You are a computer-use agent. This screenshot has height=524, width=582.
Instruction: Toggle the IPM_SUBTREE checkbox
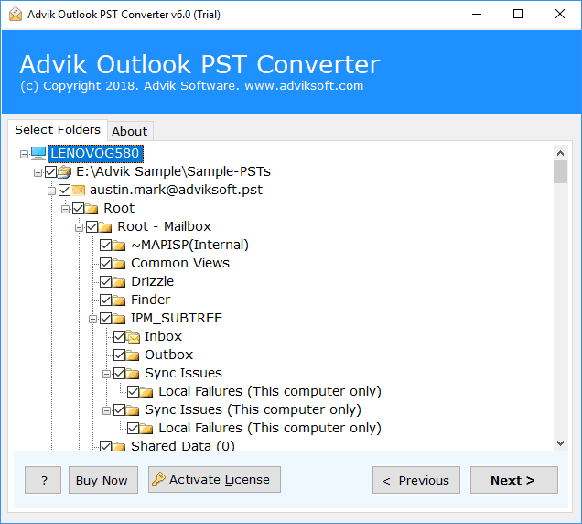(106, 319)
